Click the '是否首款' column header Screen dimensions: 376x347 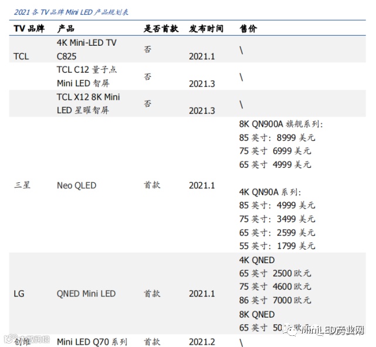click(x=161, y=29)
